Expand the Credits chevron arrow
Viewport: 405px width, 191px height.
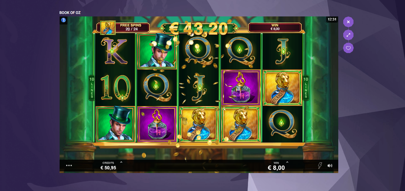(121, 162)
